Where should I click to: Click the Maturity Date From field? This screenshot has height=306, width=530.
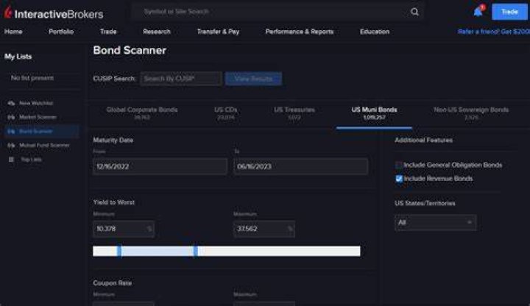tap(160, 166)
